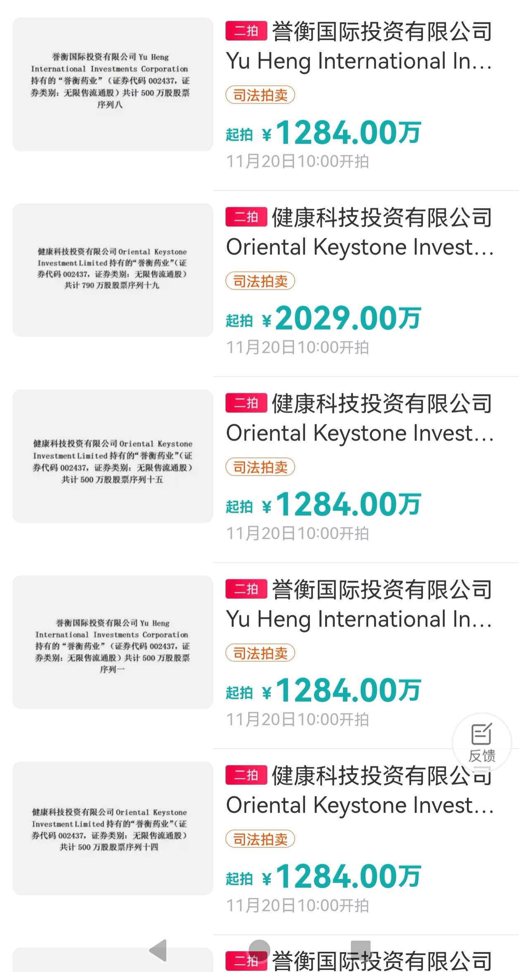Open the thumbnail for 500万股股票序列八
This screenshot has height=972, width=519.
(x=113, y=84)
